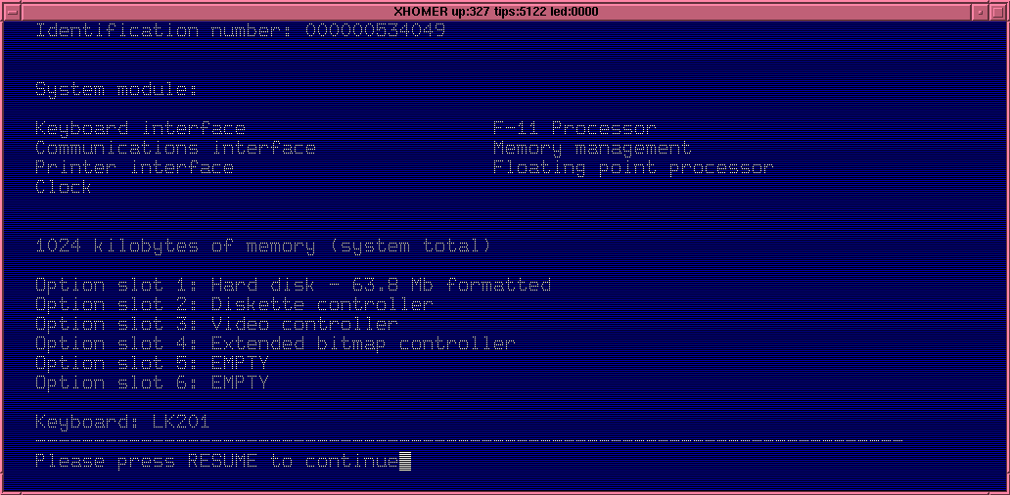Click the Identification number line
The image size is (1010, 495).
pyautogui.click(x=240, y=30)
